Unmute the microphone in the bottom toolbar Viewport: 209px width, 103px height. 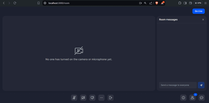pos(74,98)
